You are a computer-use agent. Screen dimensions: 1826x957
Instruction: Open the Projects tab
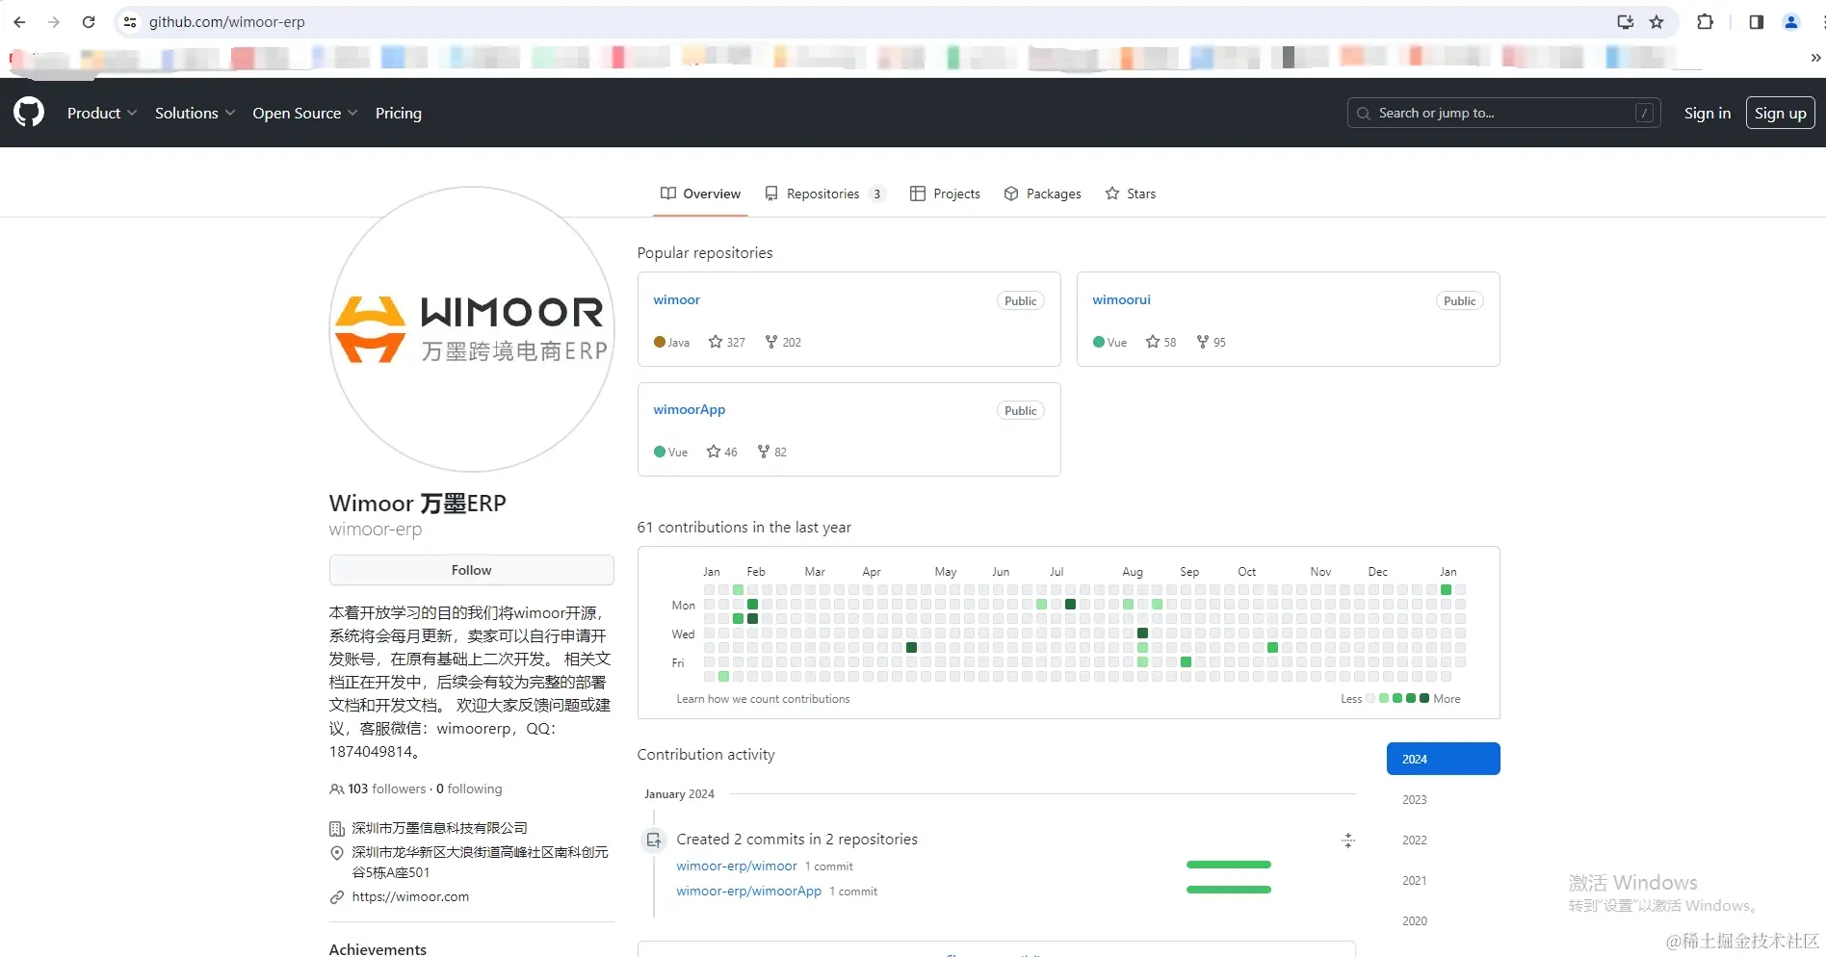pyautogui.click(x=945, y=194)
